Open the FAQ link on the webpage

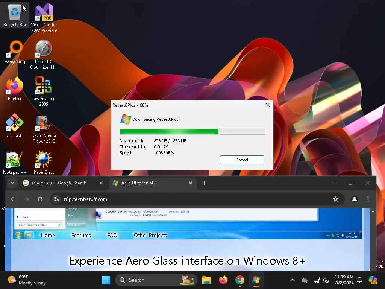(x=112, y=236)
